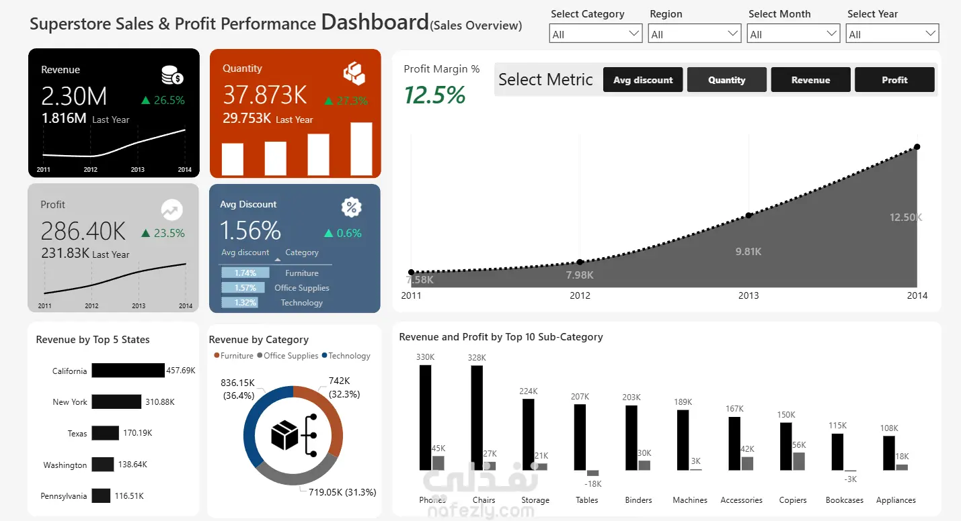Click the 719.05K (31.3%) donut label

(342, 492)
